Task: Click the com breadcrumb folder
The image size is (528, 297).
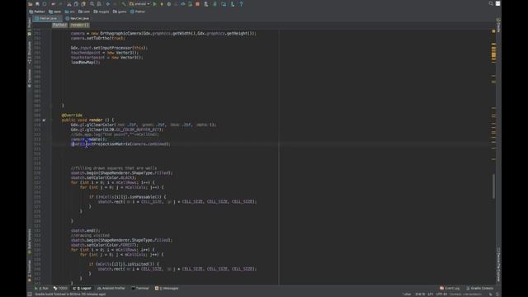Action: 85,12
